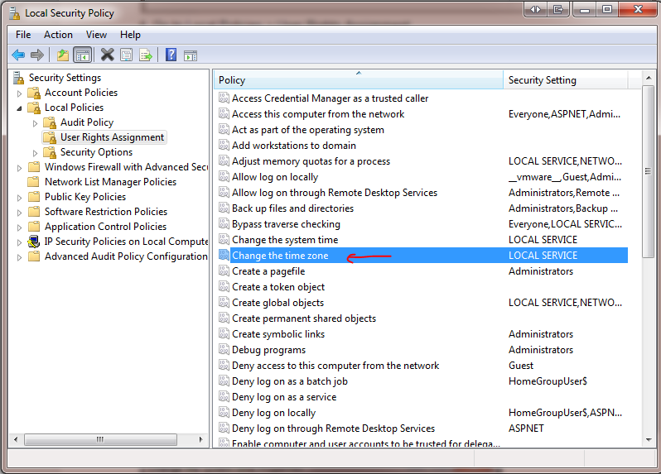This screenshot has width=661, height=474.
Task: Open Properties toolbar icon
Action: tap(126, 55)
